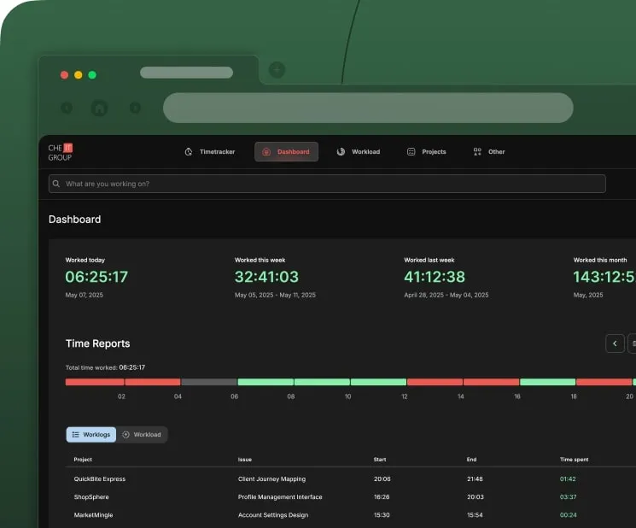The width and height of the screenshot is (636, 528).
Task: Select the Dashboard tab
Action: pos(286,152)
